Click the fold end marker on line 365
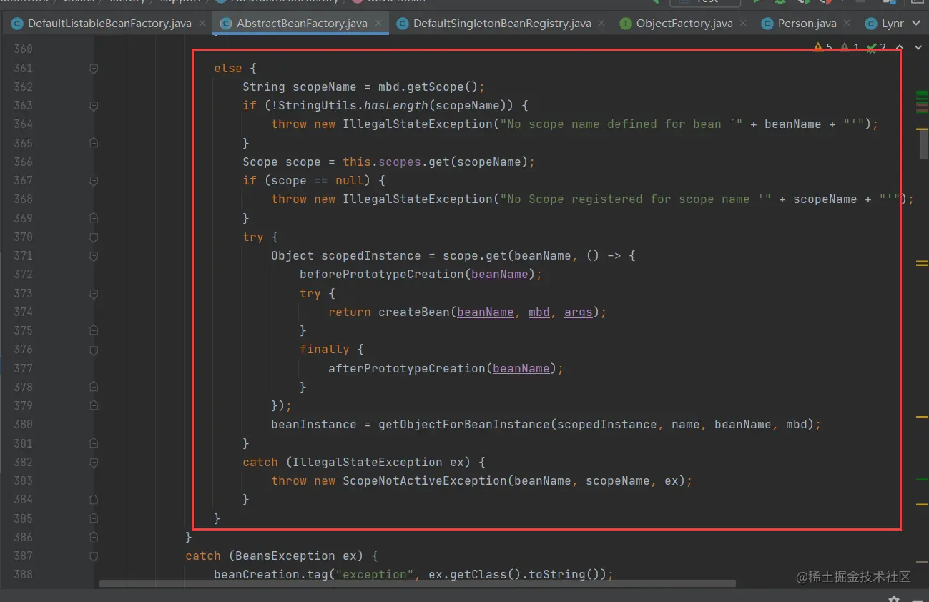929x602 pixels. tap(94, 143)
